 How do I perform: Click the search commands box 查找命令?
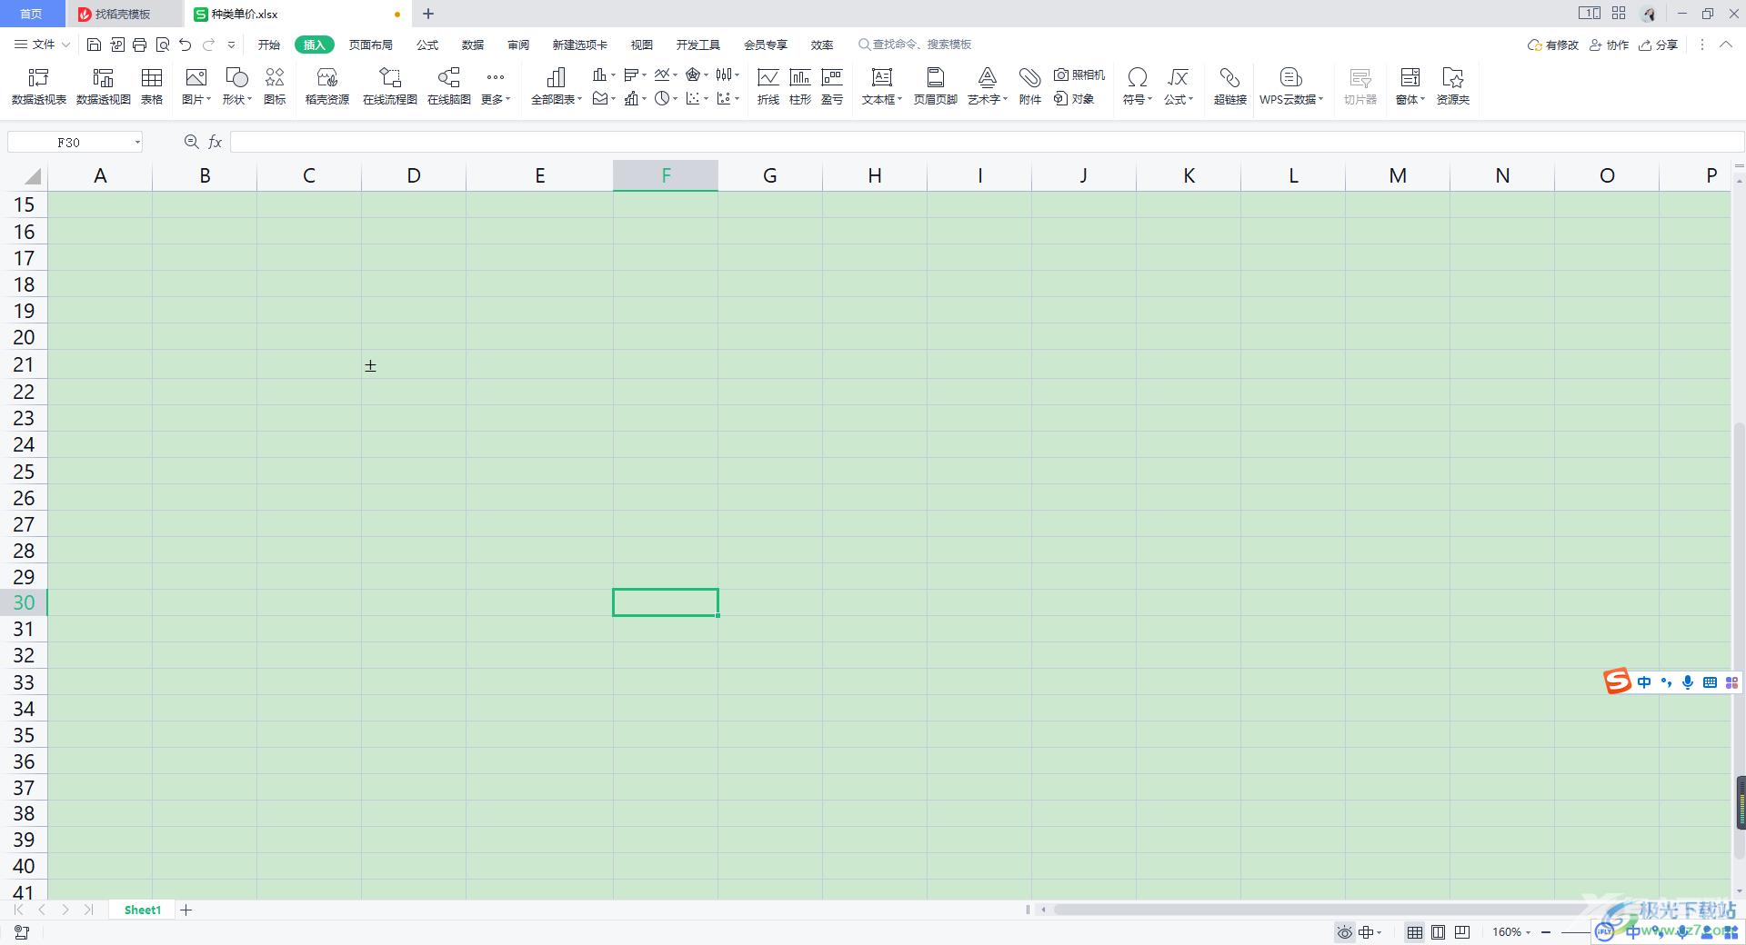[915, 45]
